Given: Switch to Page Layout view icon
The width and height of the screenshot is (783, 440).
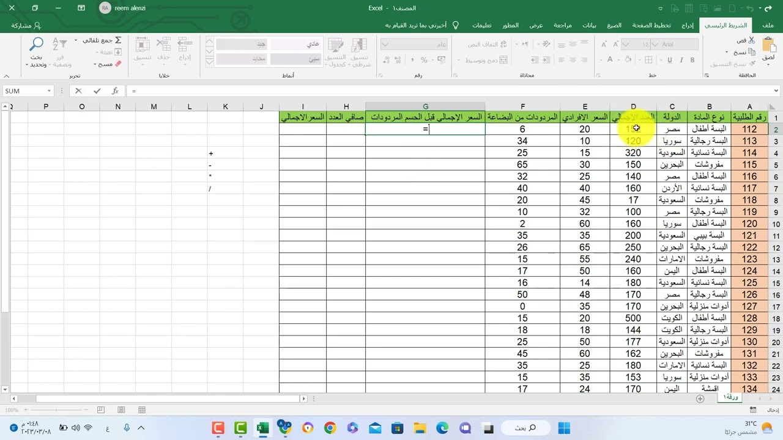Looking at the screenshot, I should (x=121, y=409).
